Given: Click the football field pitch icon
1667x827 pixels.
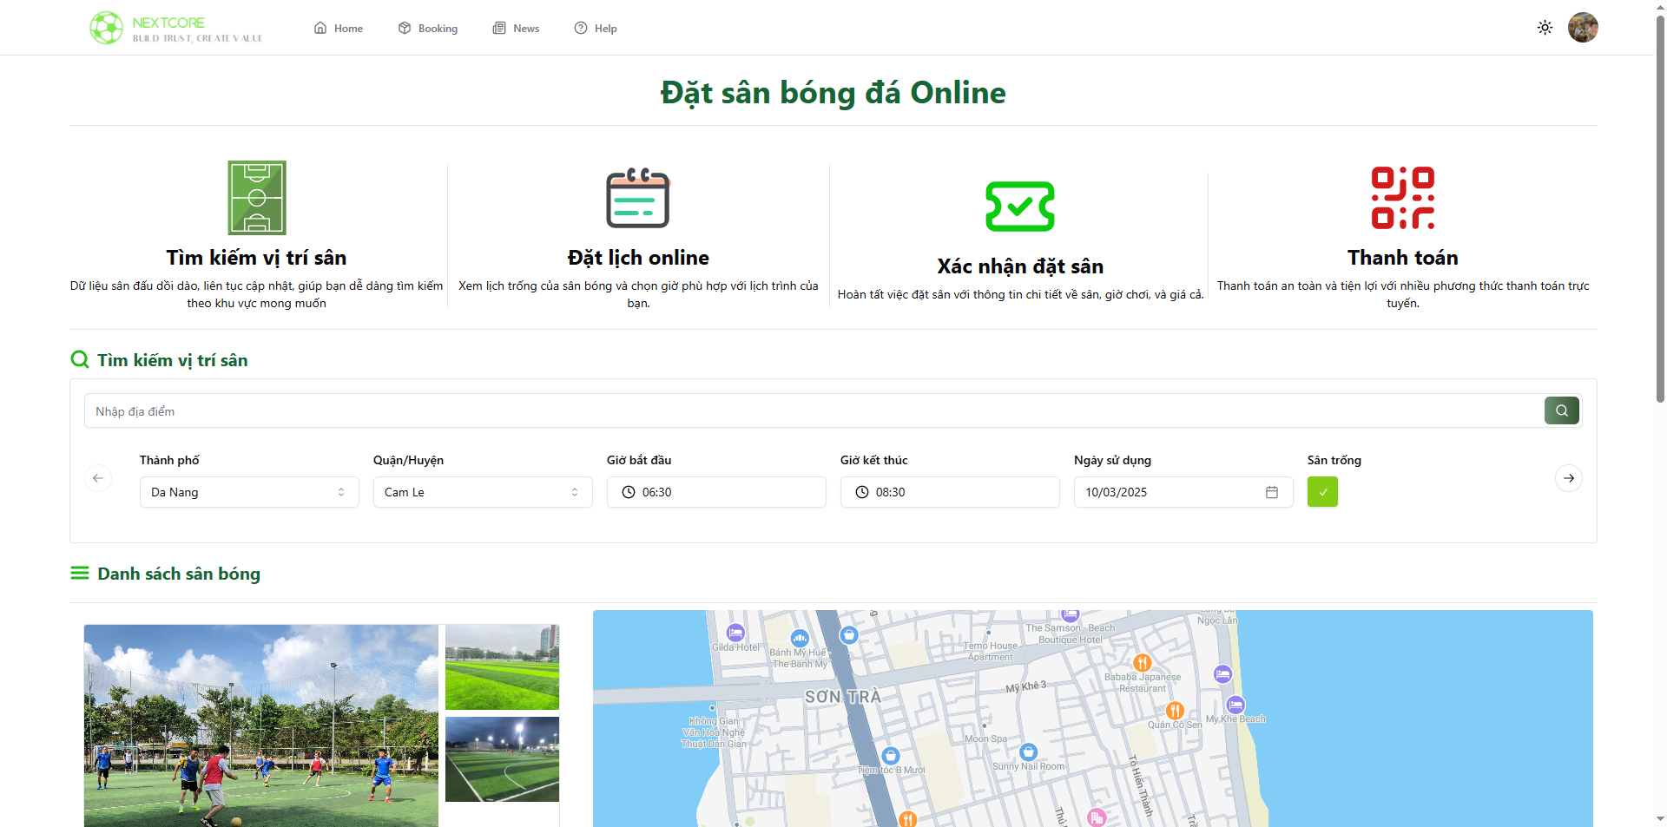Looking at the screenshot, I should (256, 198).
